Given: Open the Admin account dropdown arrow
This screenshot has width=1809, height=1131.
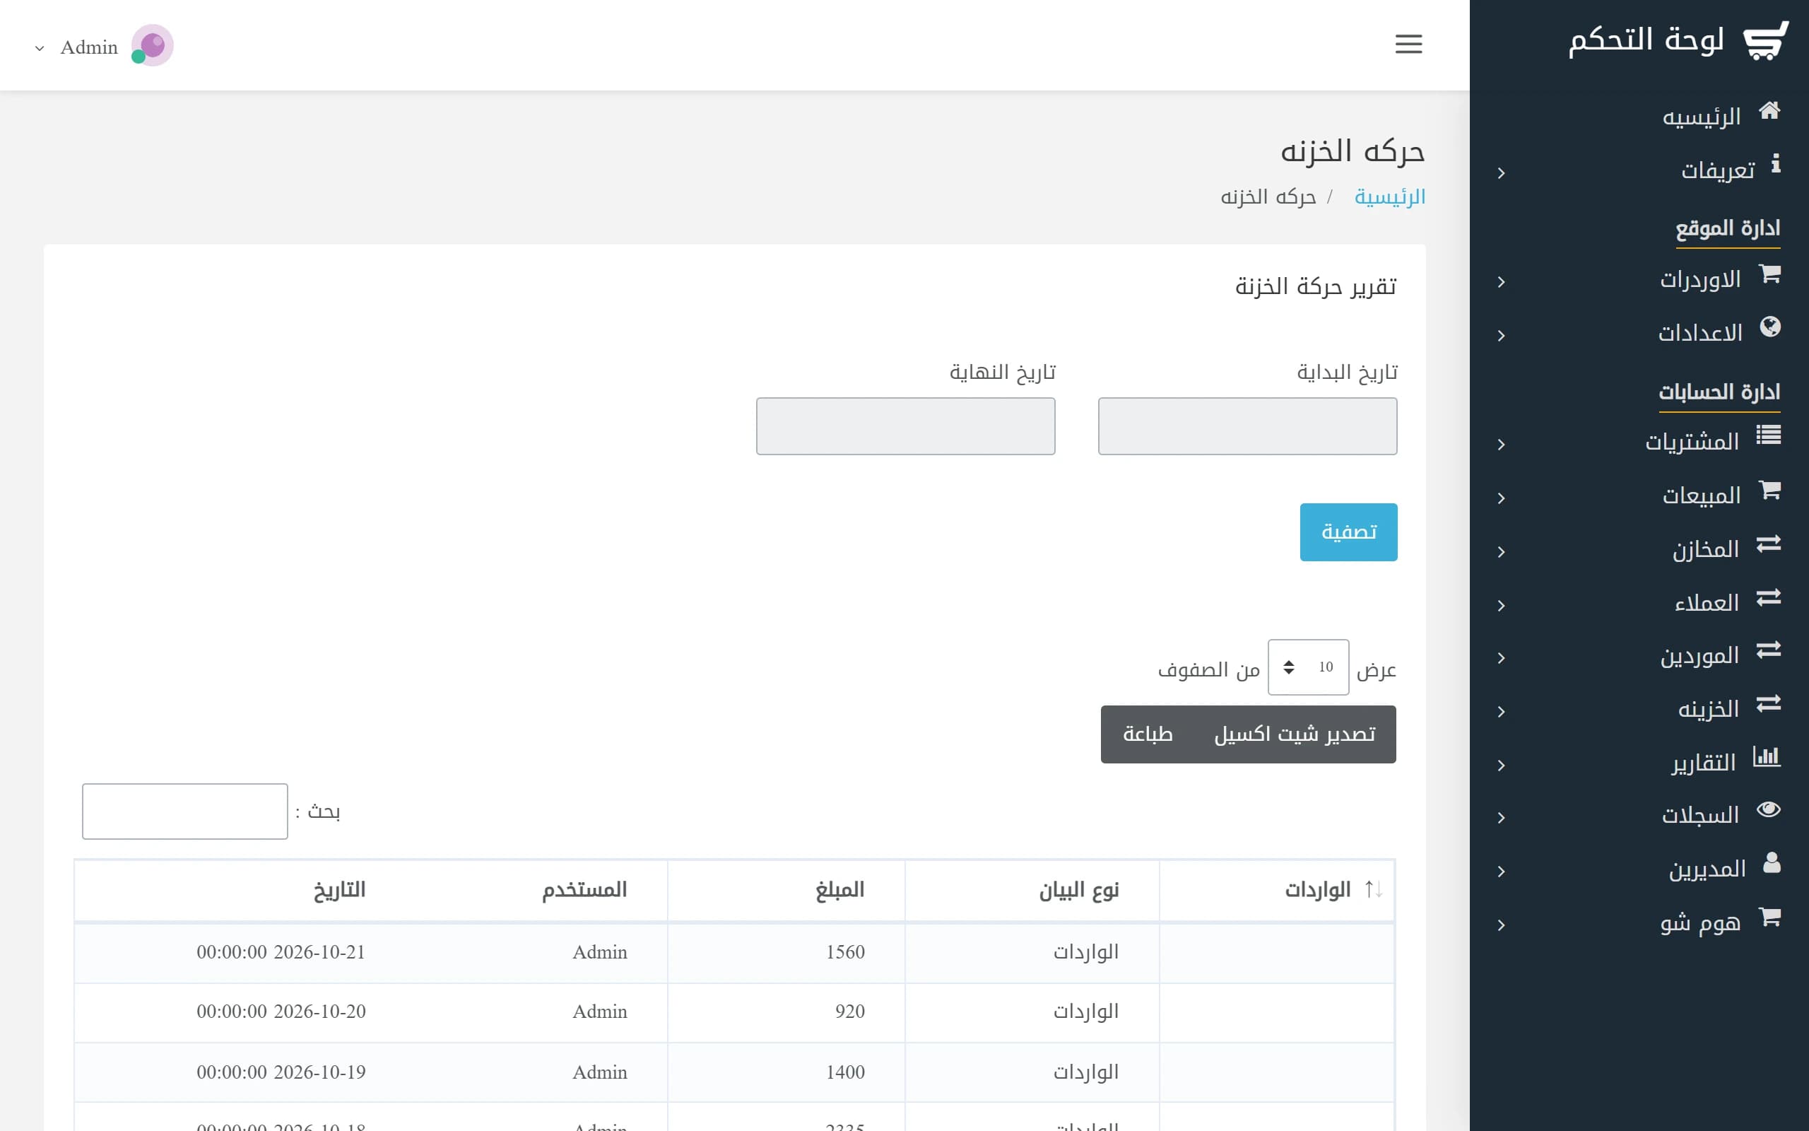Looking at the screenshot, I should pyautogui.click(x=40, y=48).
